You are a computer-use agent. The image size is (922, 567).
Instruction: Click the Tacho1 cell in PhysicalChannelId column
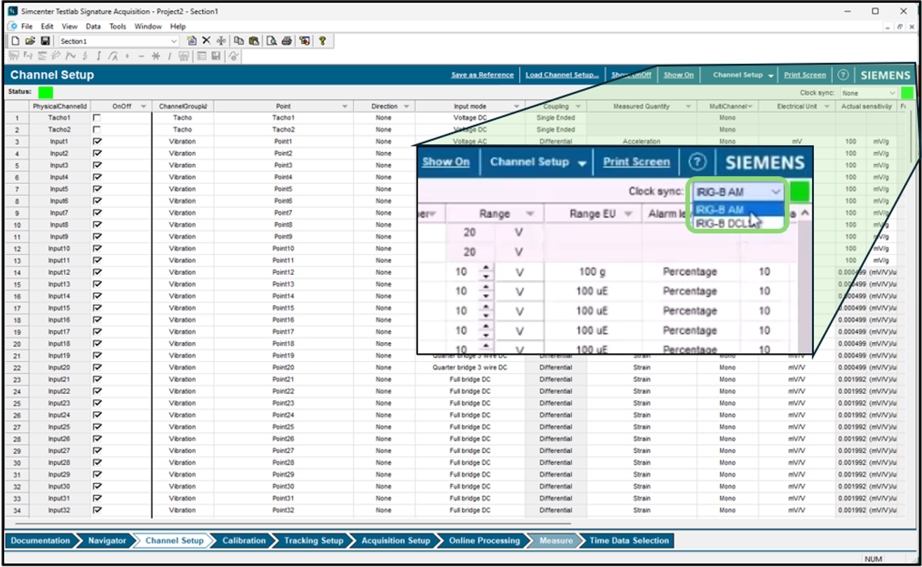click(59, 118)
